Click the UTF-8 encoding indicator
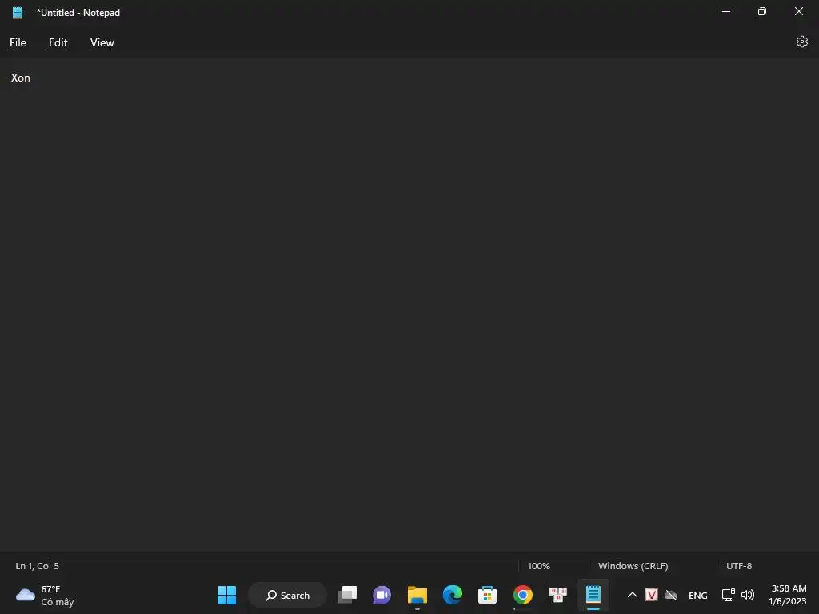This screenshot has width=819, height=614. coord(738,566)
